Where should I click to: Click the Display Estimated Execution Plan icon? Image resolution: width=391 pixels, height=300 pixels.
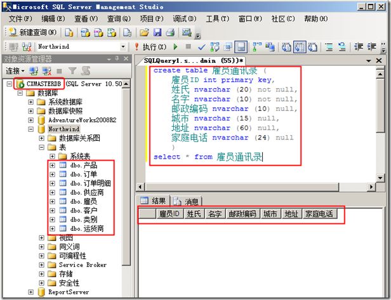click(x=215, y=47)
